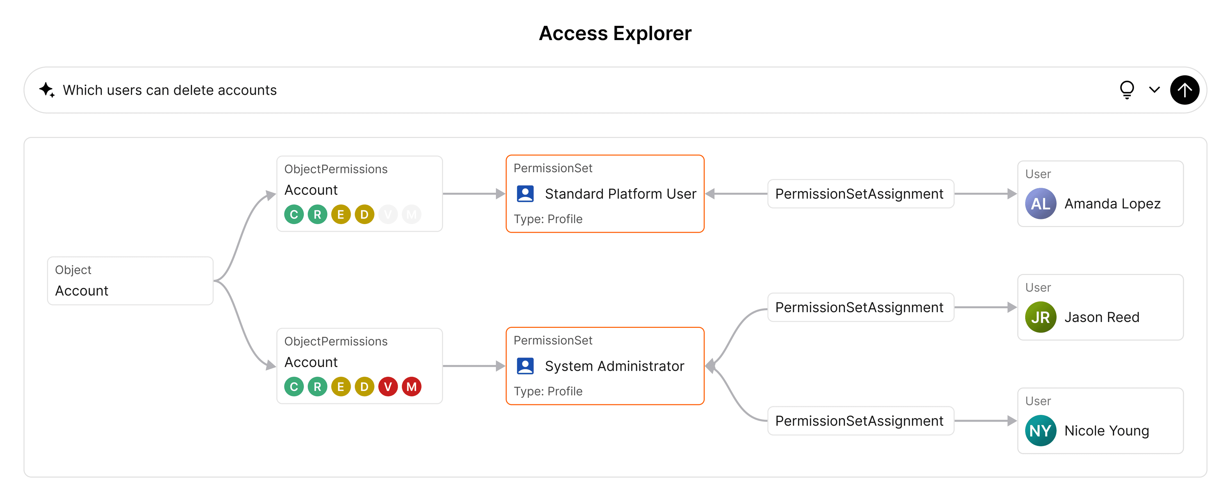Click Jason Reed's JR avatar
The width and height of the screenshot is (1231, 501).
point(1040,317)
